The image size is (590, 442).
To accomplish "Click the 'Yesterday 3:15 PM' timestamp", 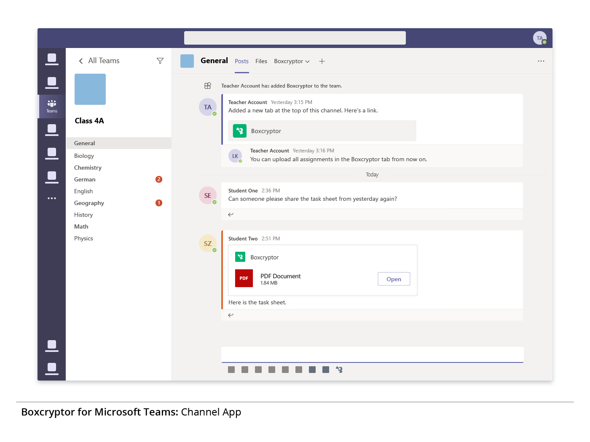I will click(x=292, y=102).
